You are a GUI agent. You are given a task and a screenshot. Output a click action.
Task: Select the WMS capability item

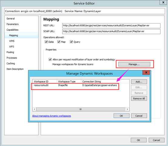click(12, 41)
